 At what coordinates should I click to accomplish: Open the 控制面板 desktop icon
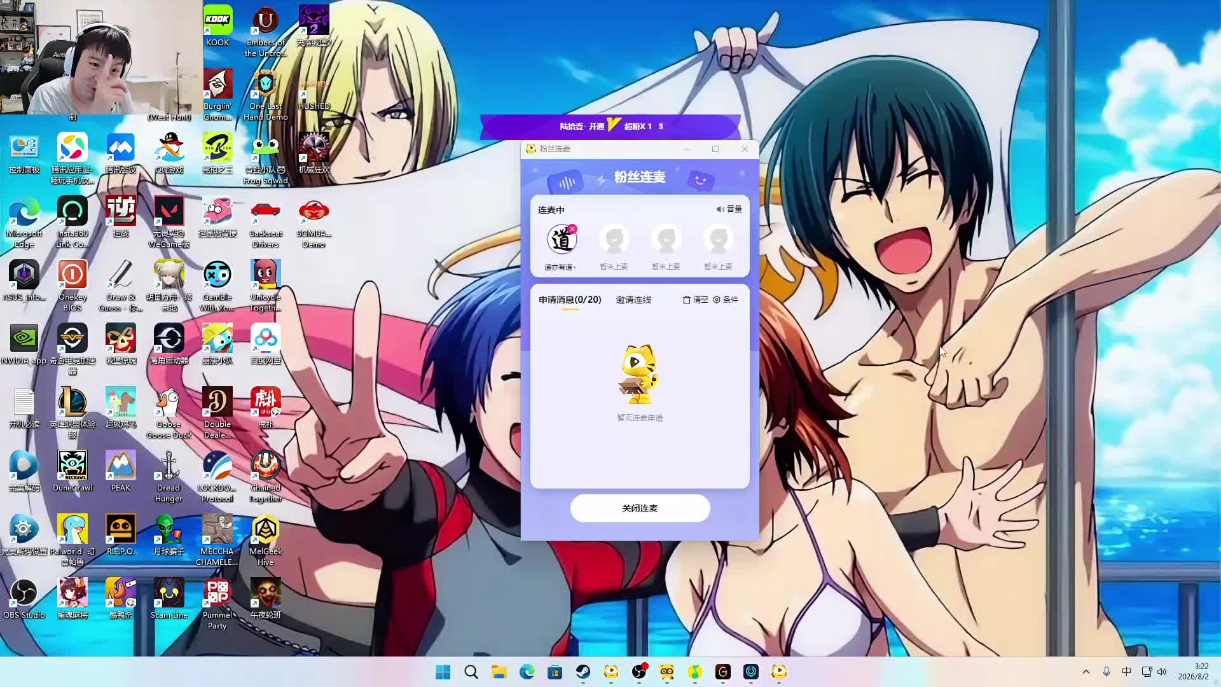(x=24, y=153)
